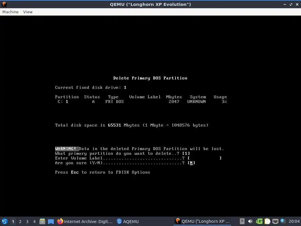The height and width of the screenshot is (226, 301).
Task: Click the clock showing 20:04
Action: point(294,221)
